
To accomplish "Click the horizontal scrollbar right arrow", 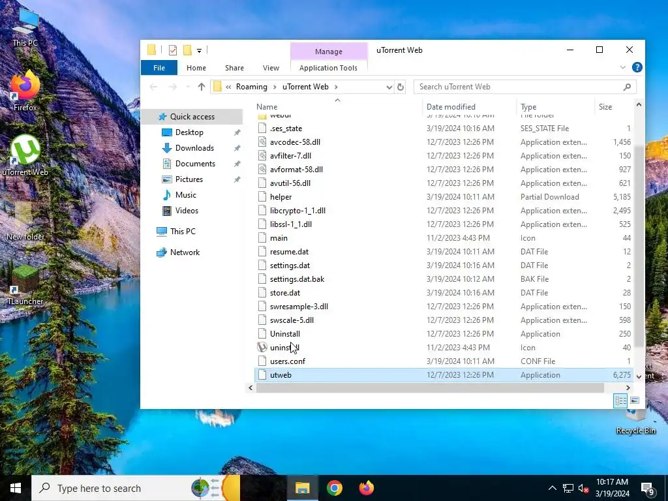I will point(628,387).
